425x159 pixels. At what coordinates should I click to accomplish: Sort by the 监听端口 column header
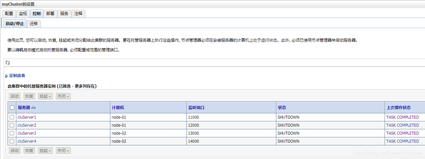tap(196, 108)
